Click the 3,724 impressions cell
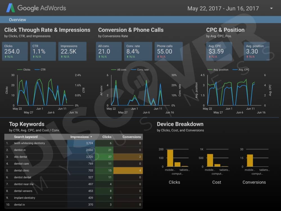 (x=81, y=143)
